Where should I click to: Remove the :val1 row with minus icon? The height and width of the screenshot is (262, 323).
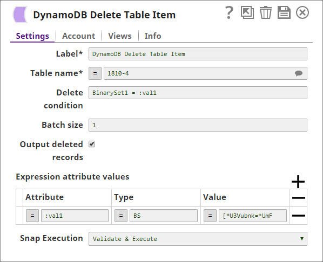[x=299, y=216]
